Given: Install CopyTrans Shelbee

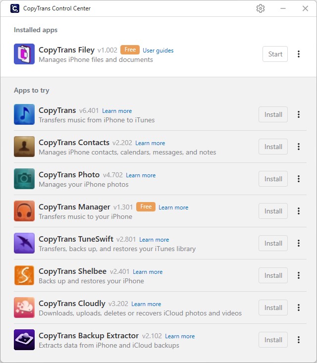Looking at the screenshot, I should (273, 275).
